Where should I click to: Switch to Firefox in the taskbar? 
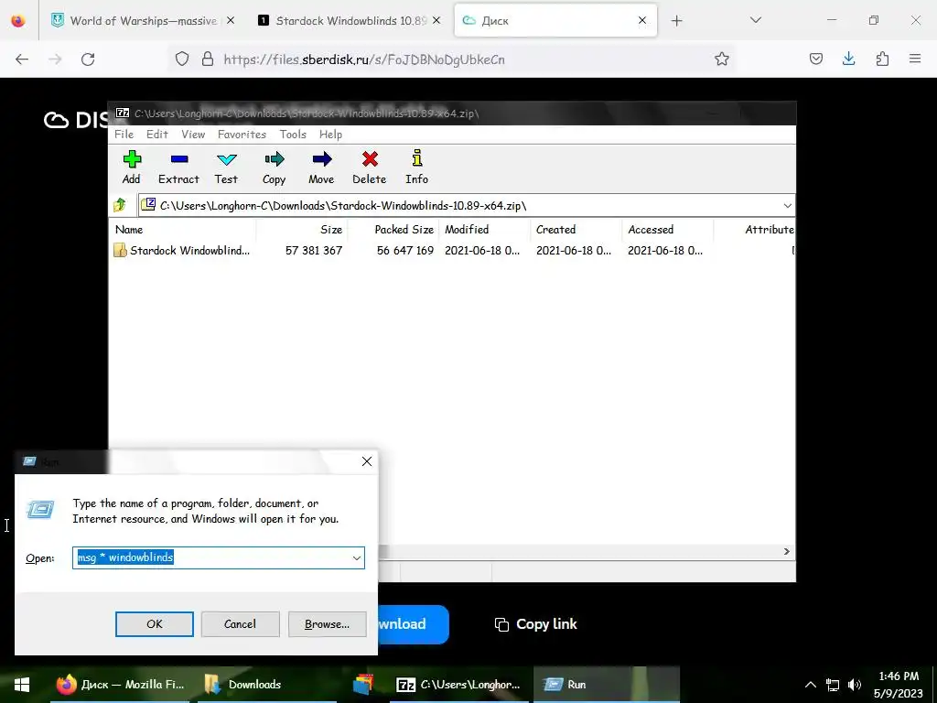click(x=120, y=685)
